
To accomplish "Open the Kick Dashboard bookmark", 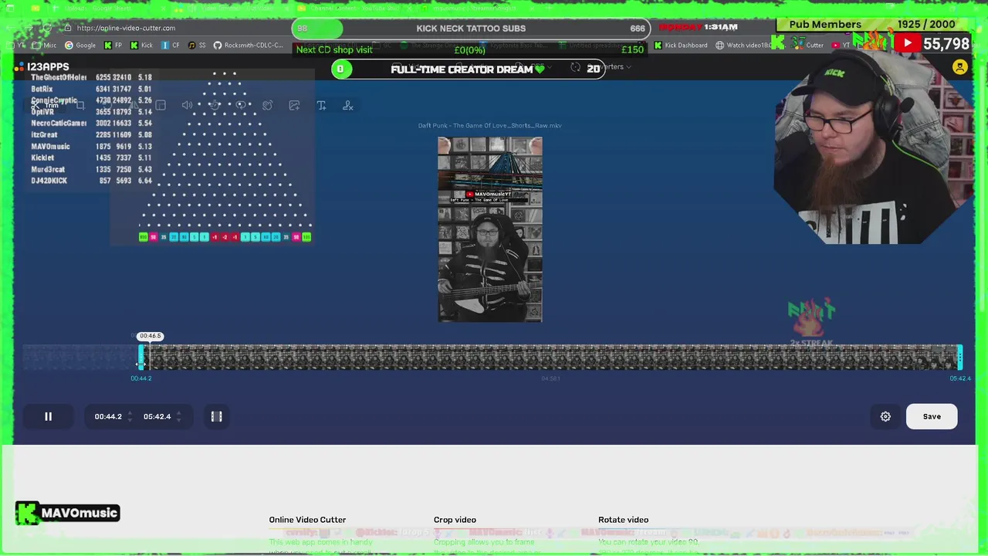I will (680, 46).
